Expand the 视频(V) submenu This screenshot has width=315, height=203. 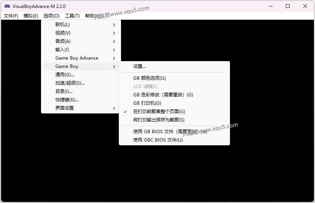tap(81, 33)
